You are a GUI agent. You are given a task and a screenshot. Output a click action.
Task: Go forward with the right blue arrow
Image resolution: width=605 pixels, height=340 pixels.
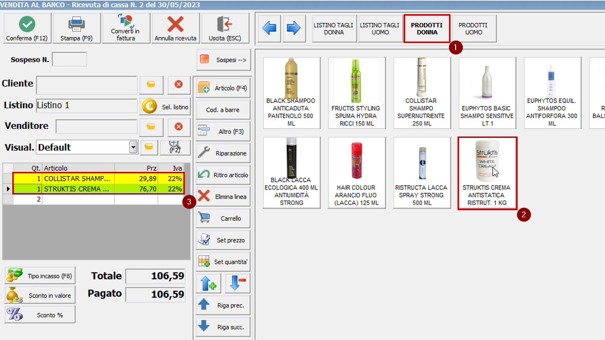point(294,28)
